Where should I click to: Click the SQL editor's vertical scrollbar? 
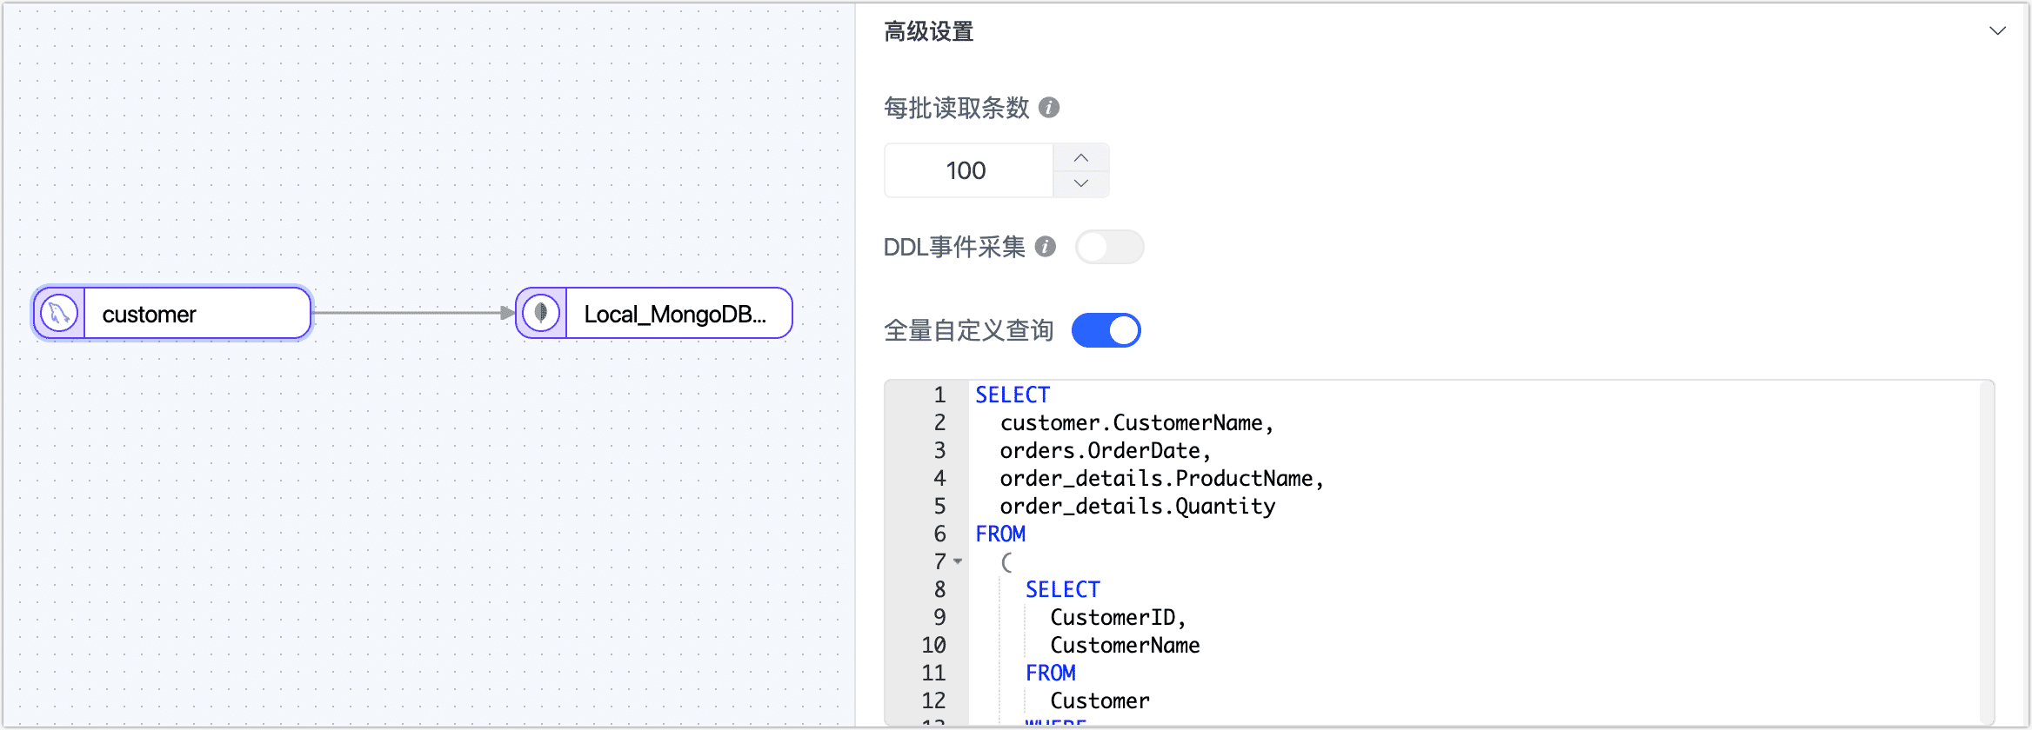click(x=1987, y=547)
